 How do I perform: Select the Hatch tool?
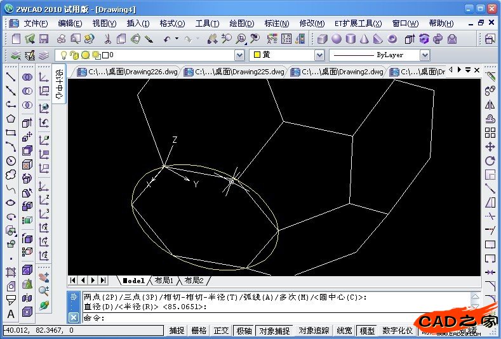coord(11,272)
